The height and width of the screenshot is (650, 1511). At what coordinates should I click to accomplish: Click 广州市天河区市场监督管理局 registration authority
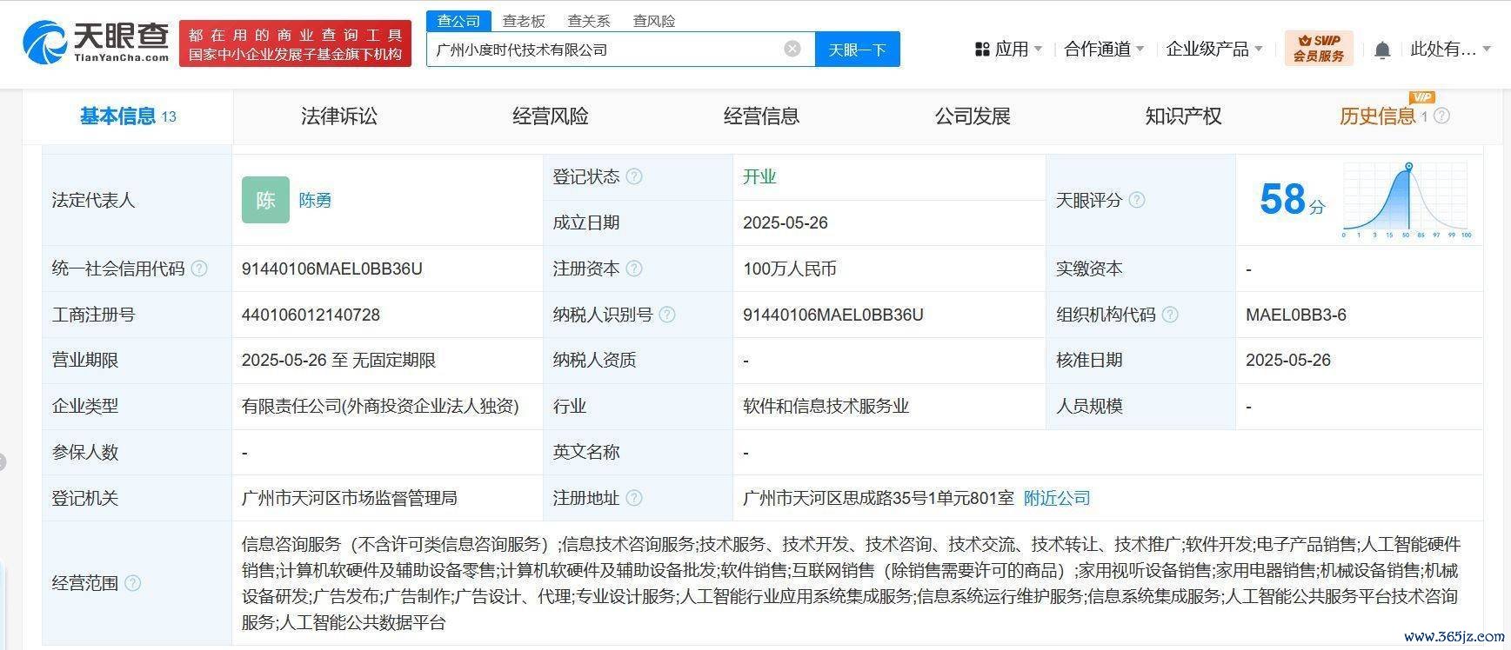coord(350,498)
